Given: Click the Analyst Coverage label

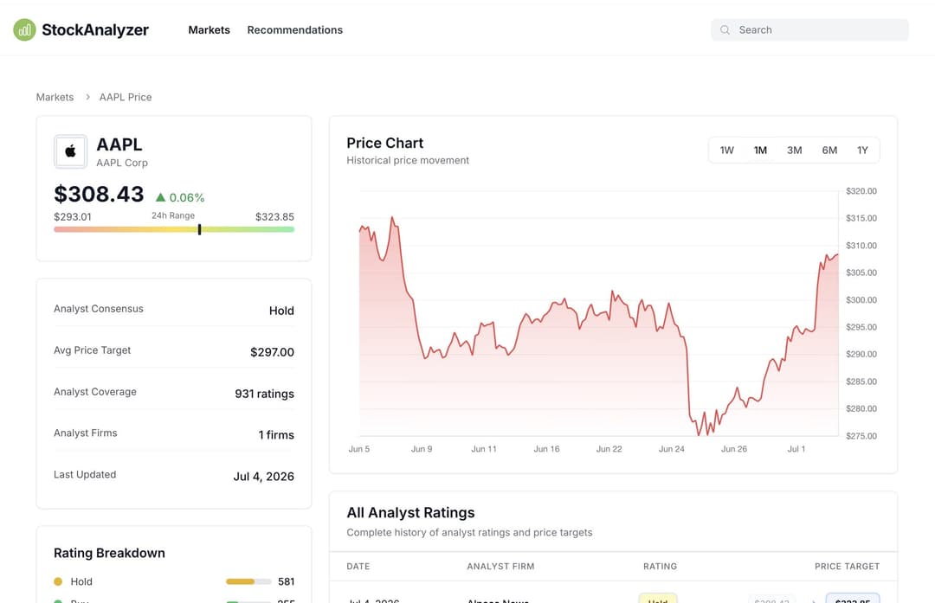Looking at the screenshot, I should click(x=95, y=391).
